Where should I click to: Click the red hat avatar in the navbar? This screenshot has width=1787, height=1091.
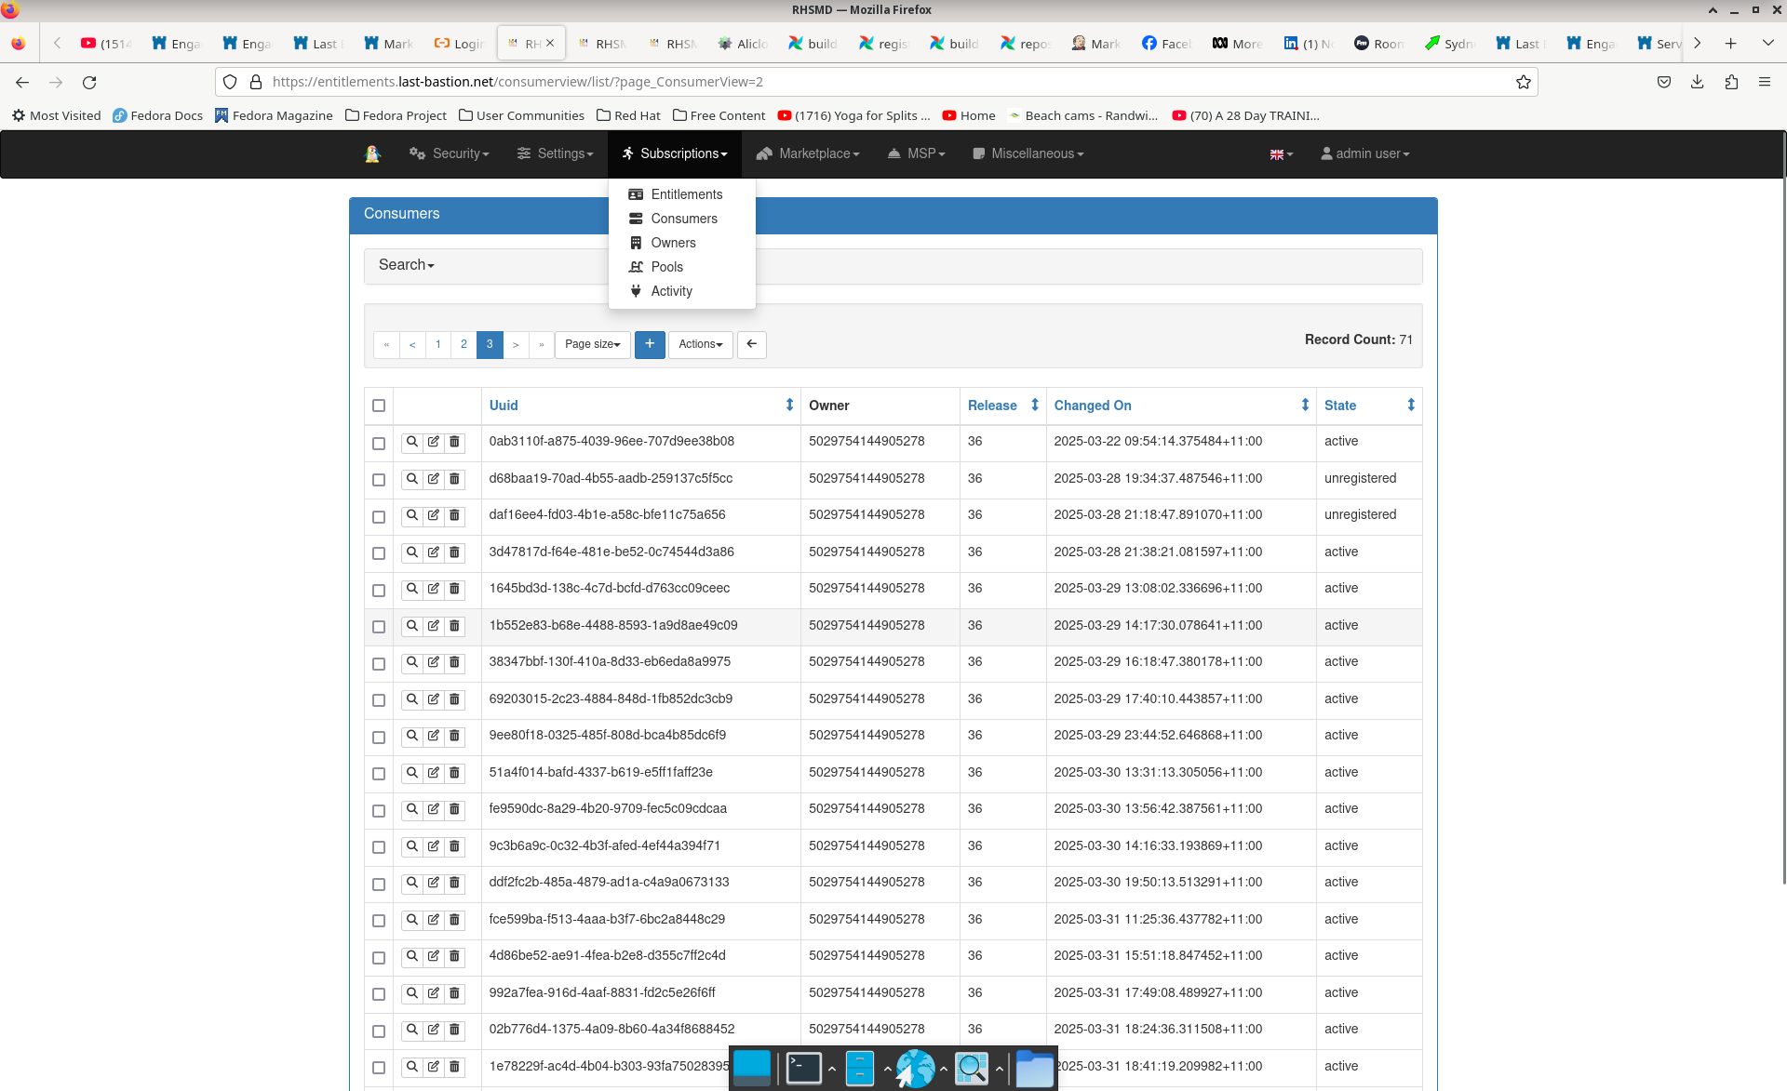click(372, 153)
